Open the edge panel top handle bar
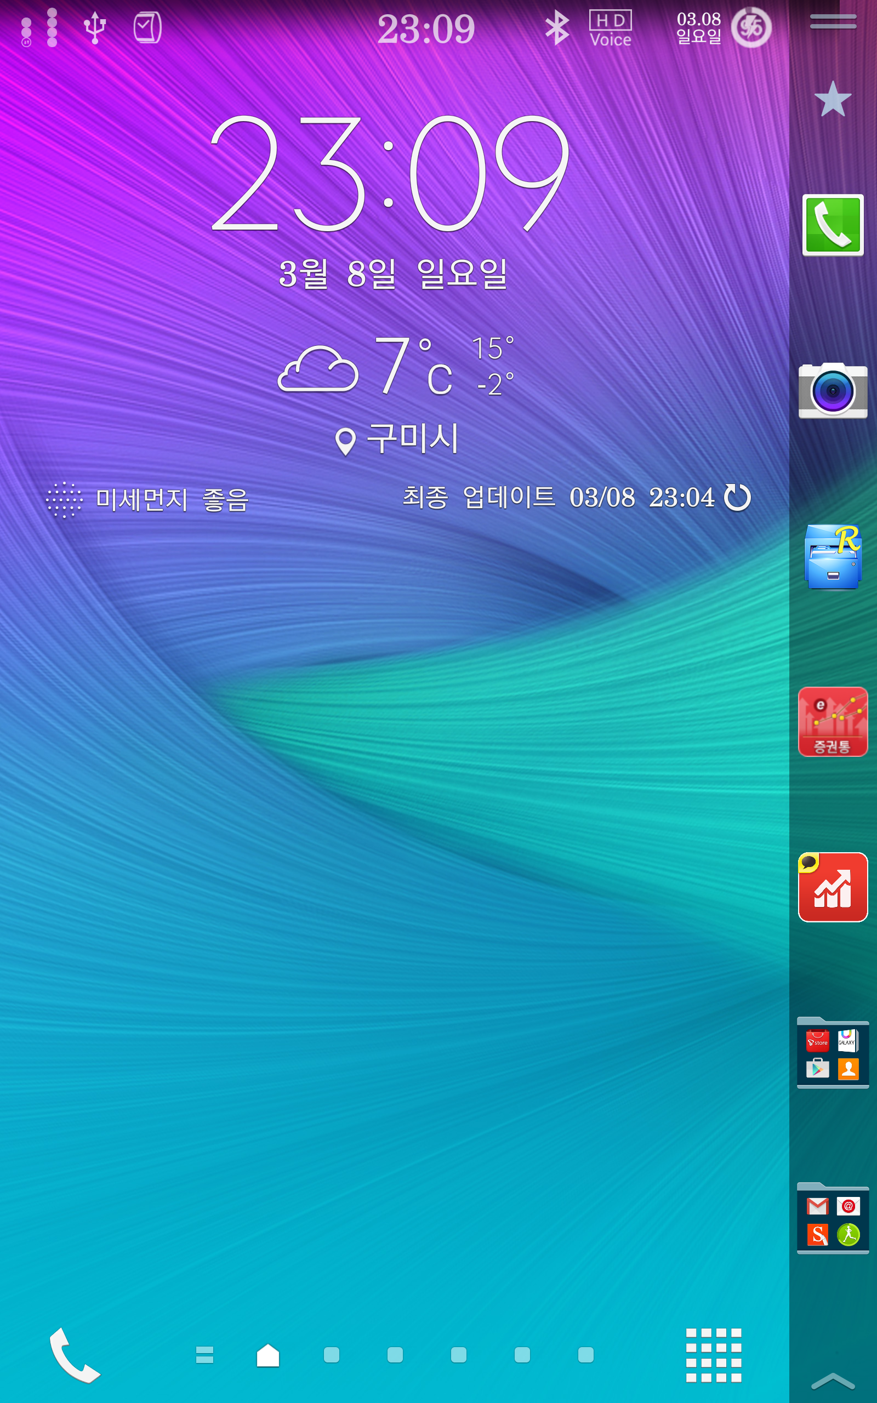The image size is (877, 1403). coord(833,21)
